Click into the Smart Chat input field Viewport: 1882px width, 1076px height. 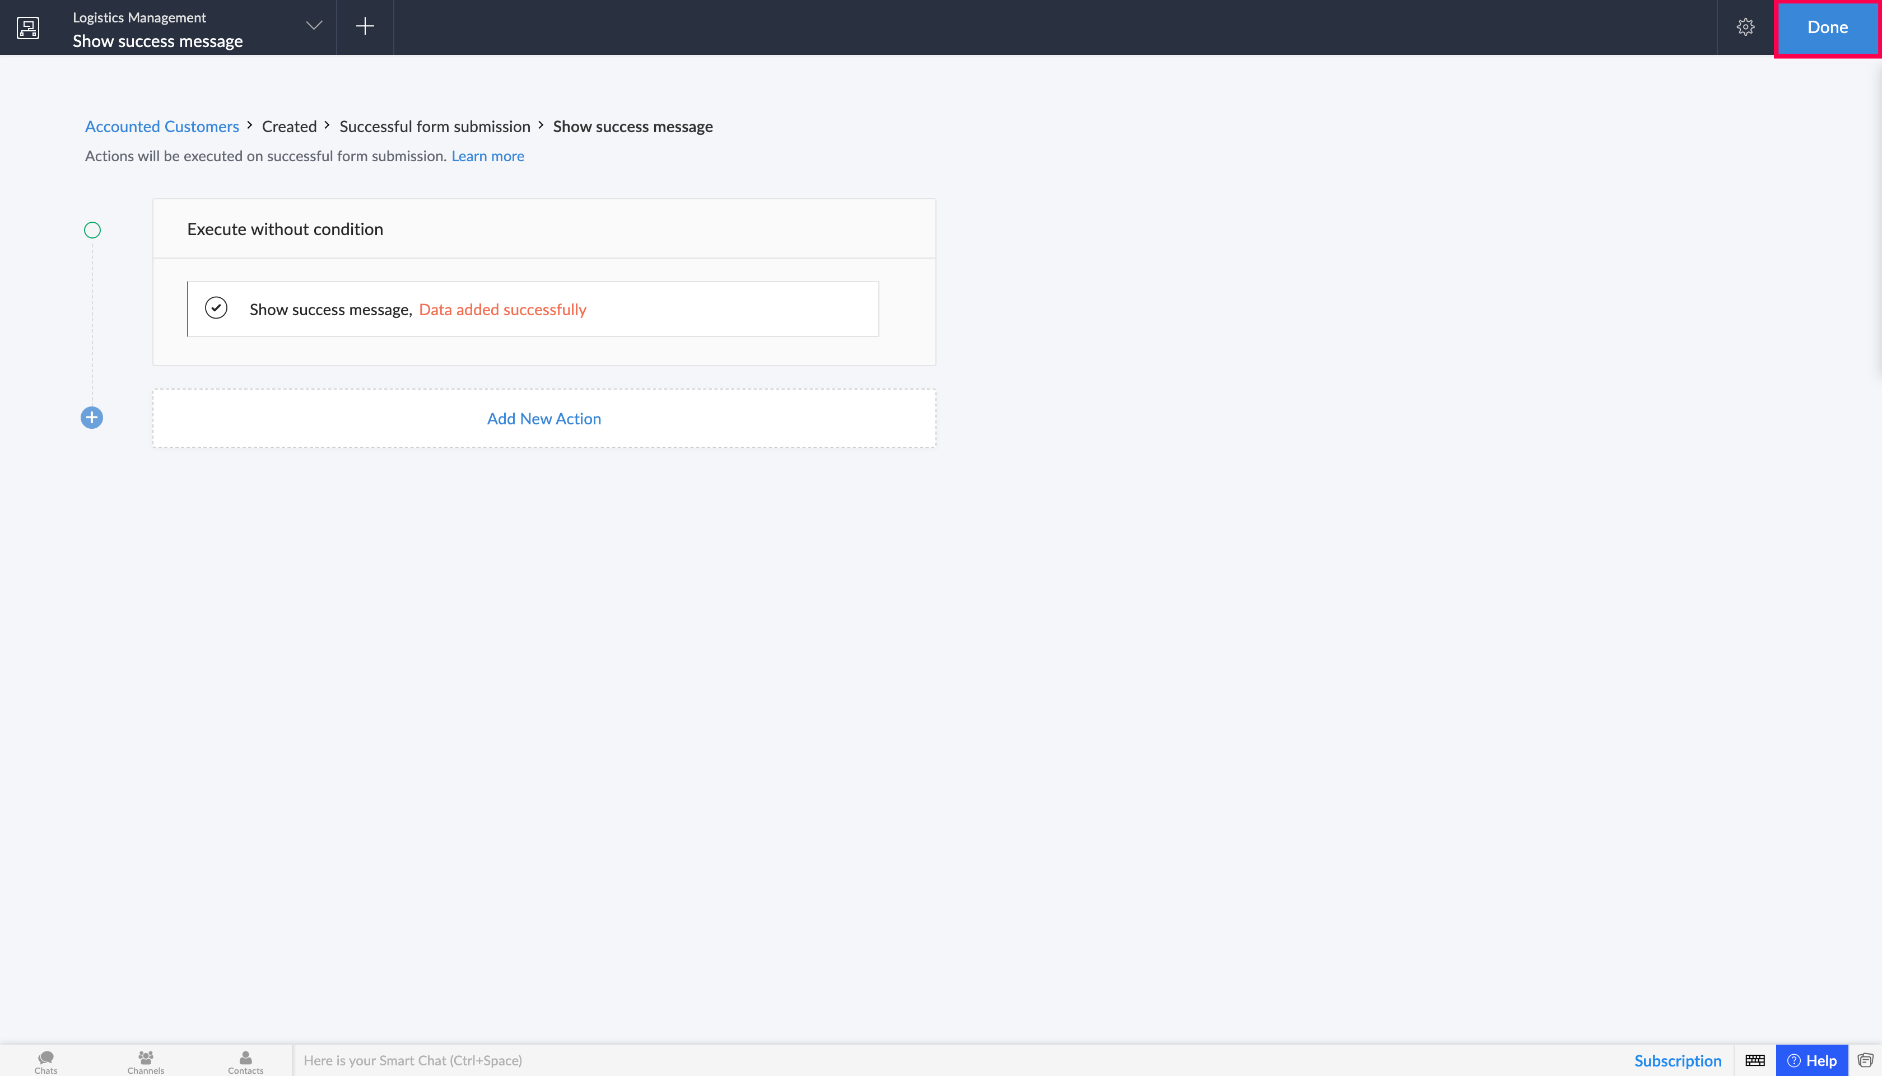(953, 1060)
